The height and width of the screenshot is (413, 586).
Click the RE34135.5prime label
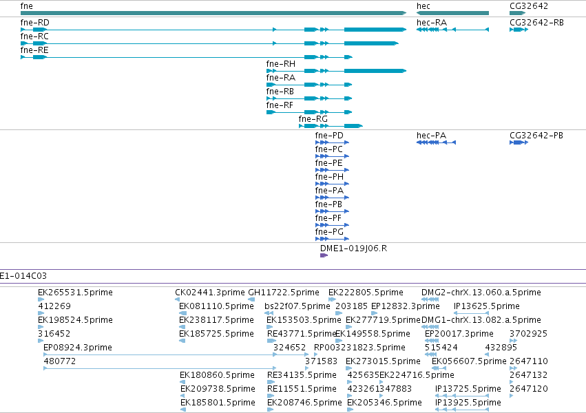(x=302, y=375)
